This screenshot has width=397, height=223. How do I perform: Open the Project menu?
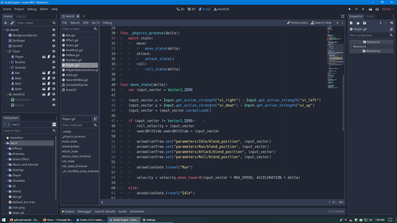(19, 9)
